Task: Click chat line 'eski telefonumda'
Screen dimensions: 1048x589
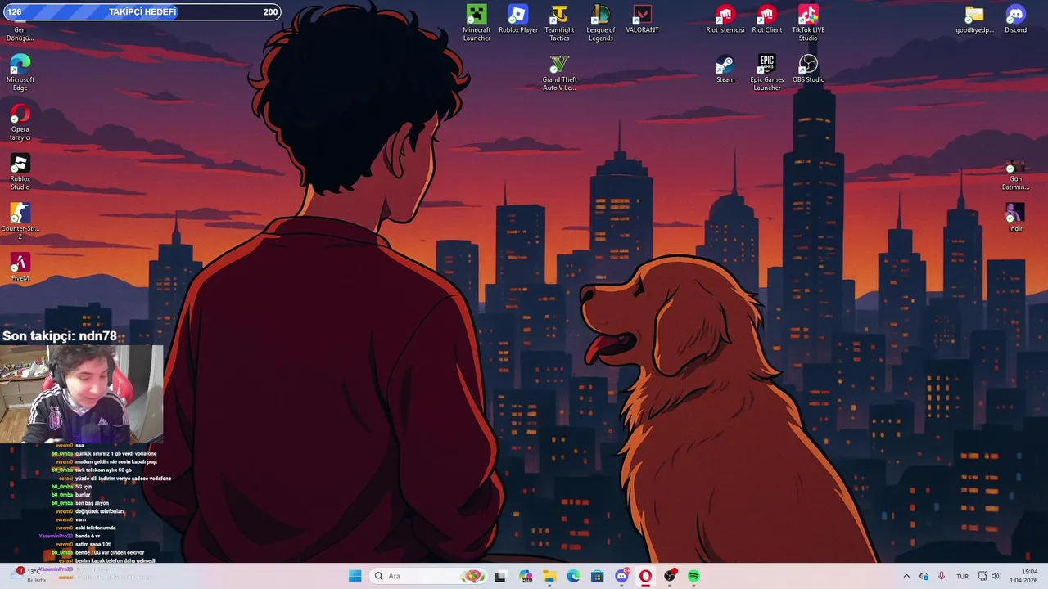Action: pos(96,528)
